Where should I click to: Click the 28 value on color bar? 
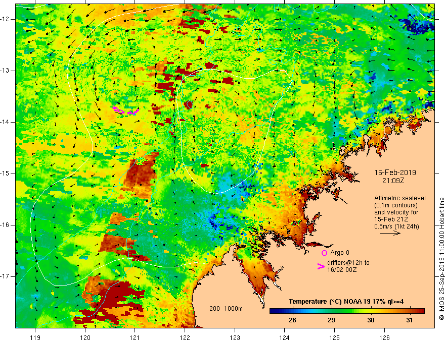point(292,320)
